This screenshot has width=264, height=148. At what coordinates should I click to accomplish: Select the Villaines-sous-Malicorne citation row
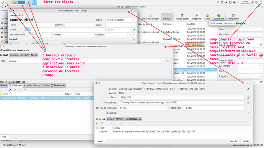coord(47,98)
